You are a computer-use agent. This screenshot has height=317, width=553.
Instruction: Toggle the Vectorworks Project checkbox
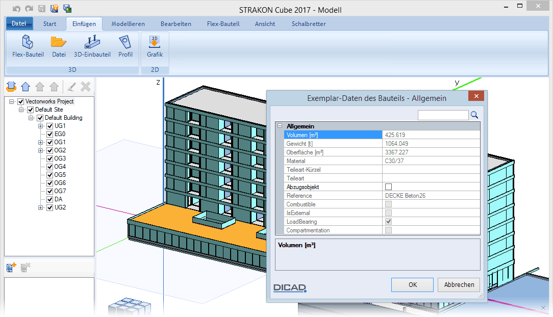tap(21, 101)
